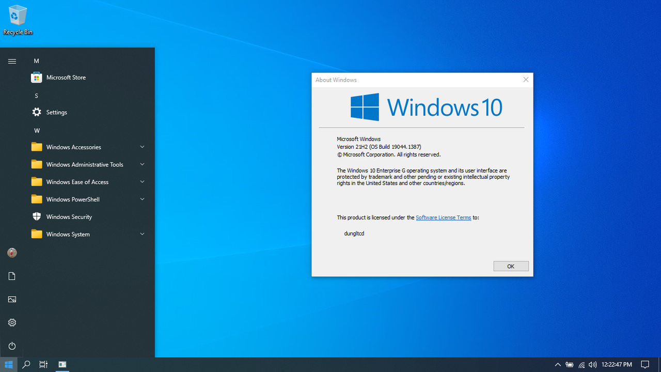This screenshot has height=372, width=661.
Task: Click the Start menu hamburger expand icon
Action: [12, 61]
